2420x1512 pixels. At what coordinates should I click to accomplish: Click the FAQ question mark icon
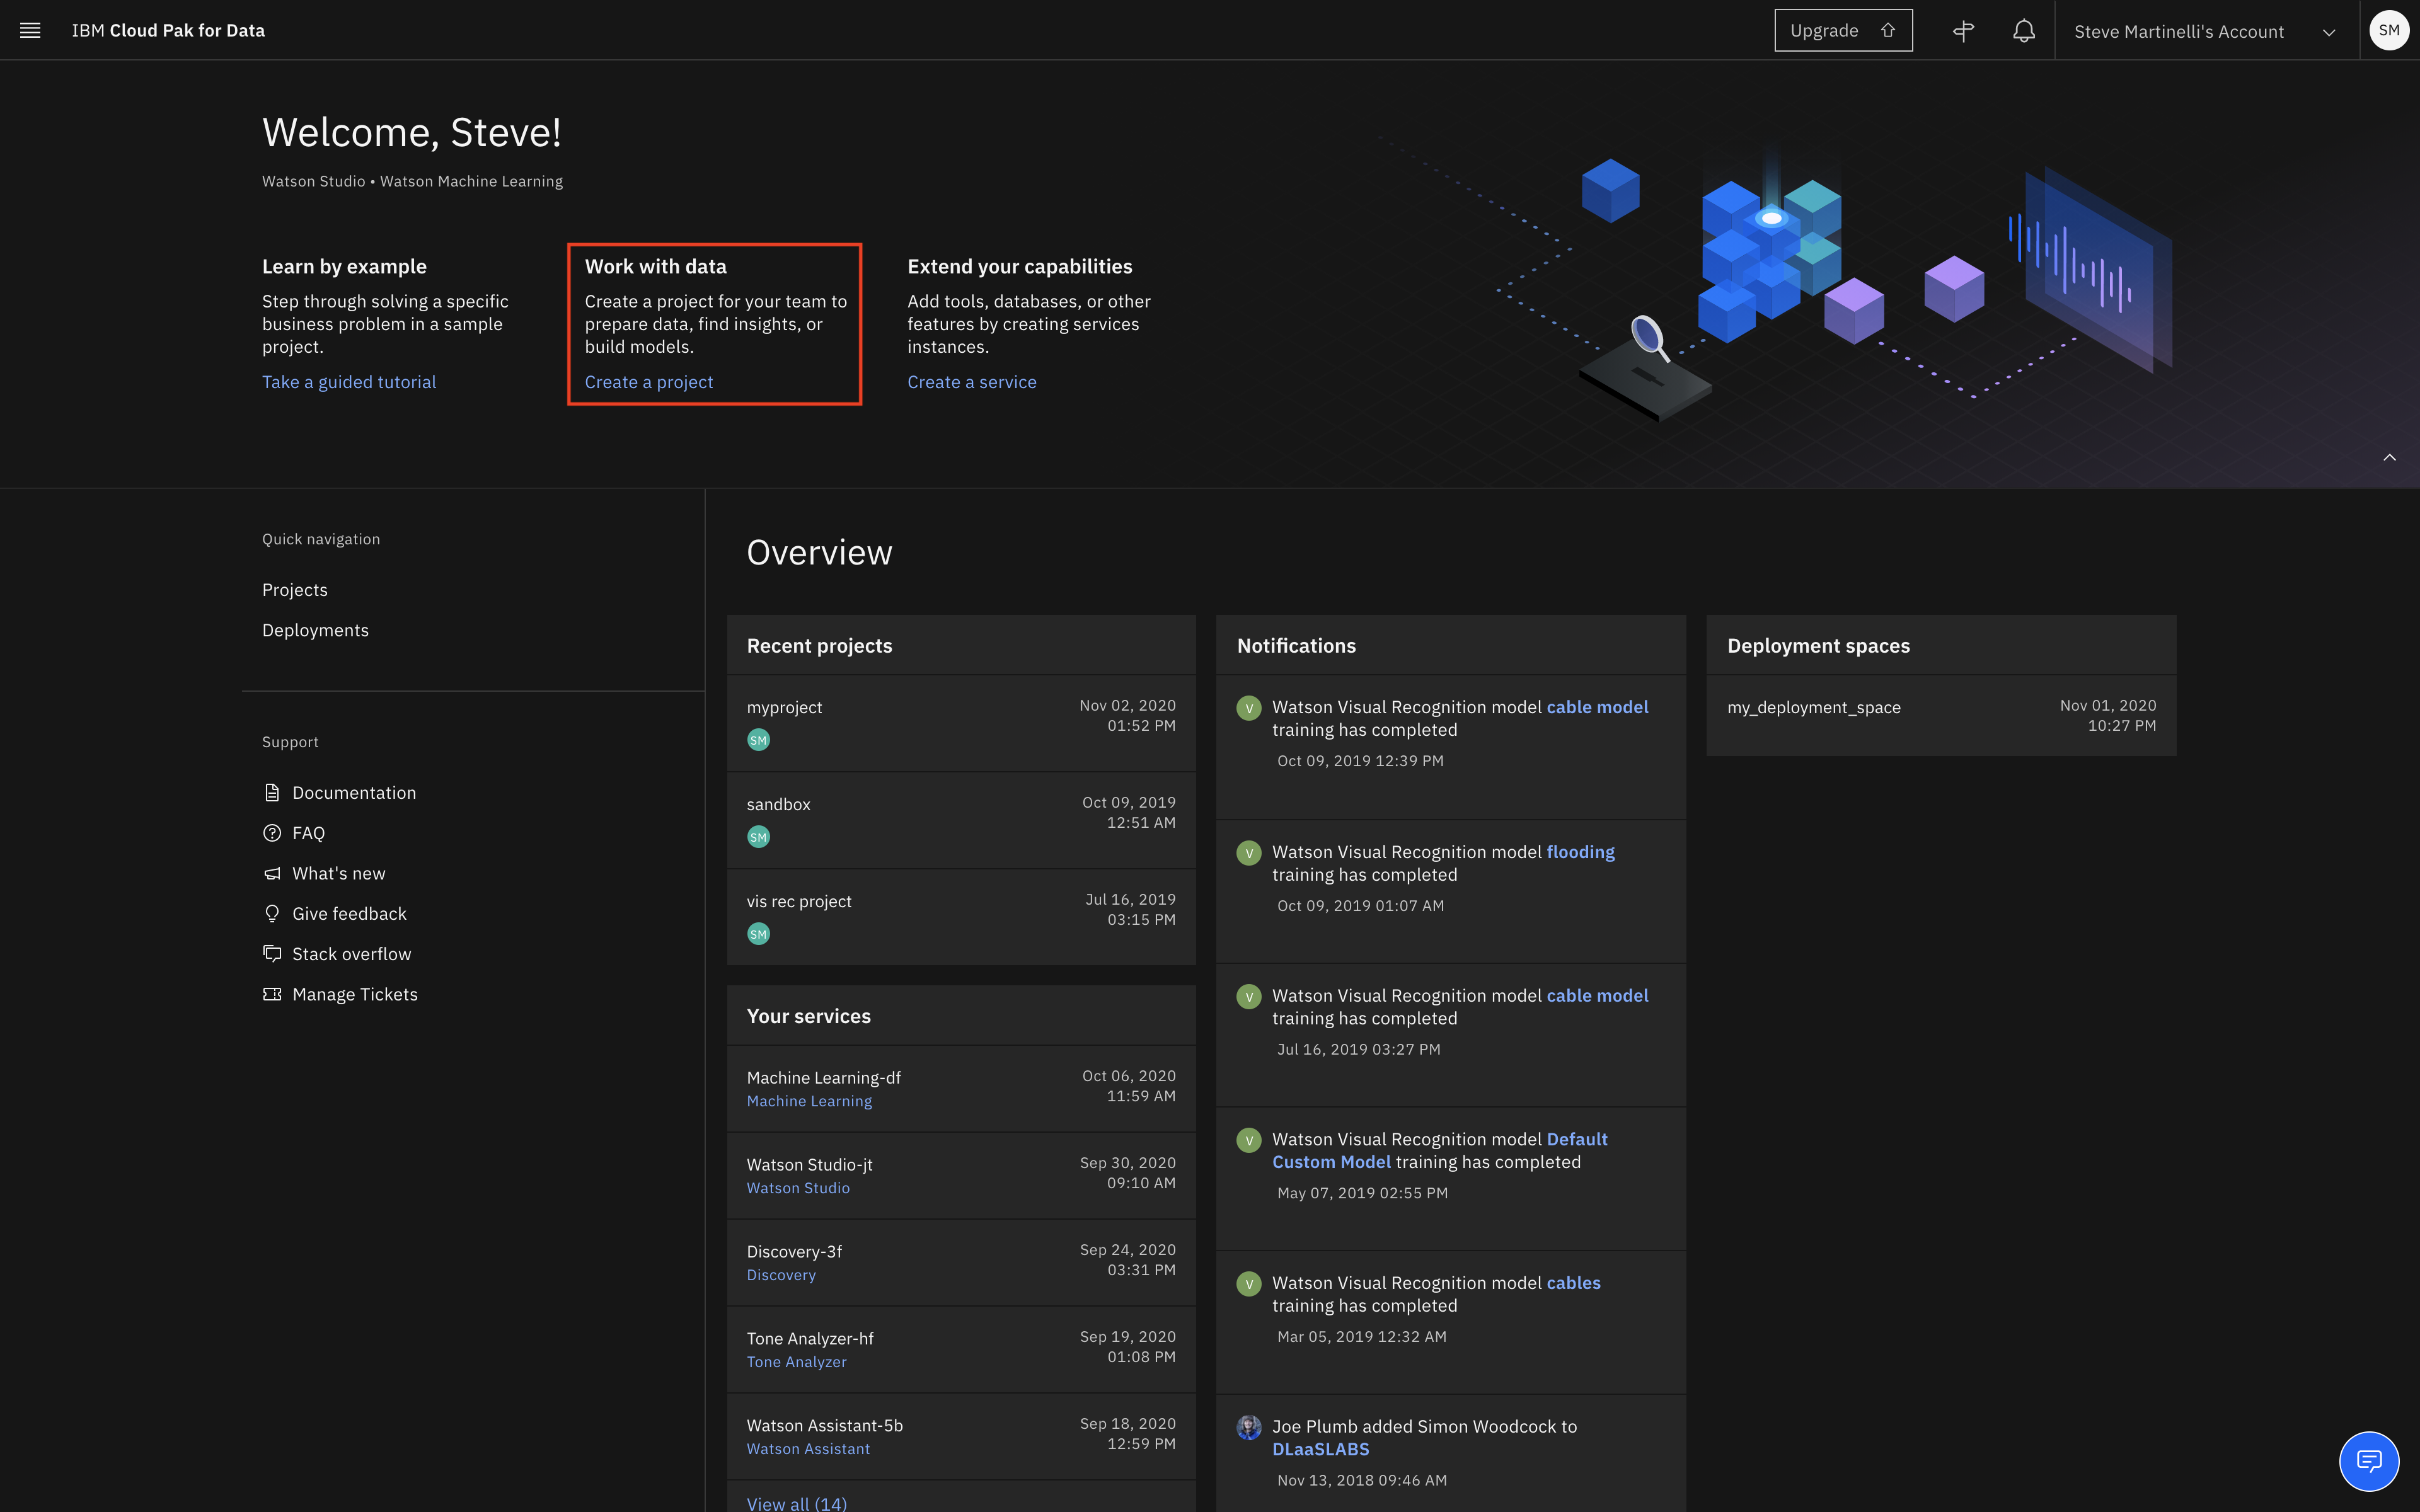click(272, 833)
